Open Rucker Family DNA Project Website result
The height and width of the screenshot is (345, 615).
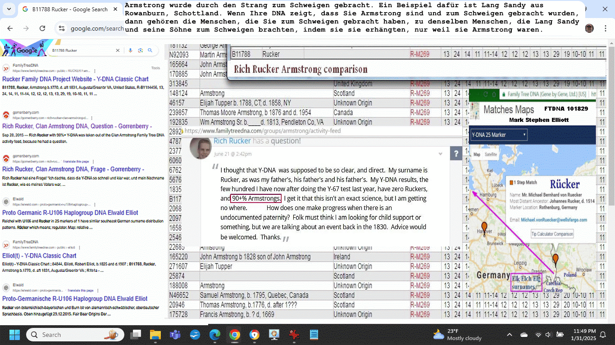(x=75, y=79)
